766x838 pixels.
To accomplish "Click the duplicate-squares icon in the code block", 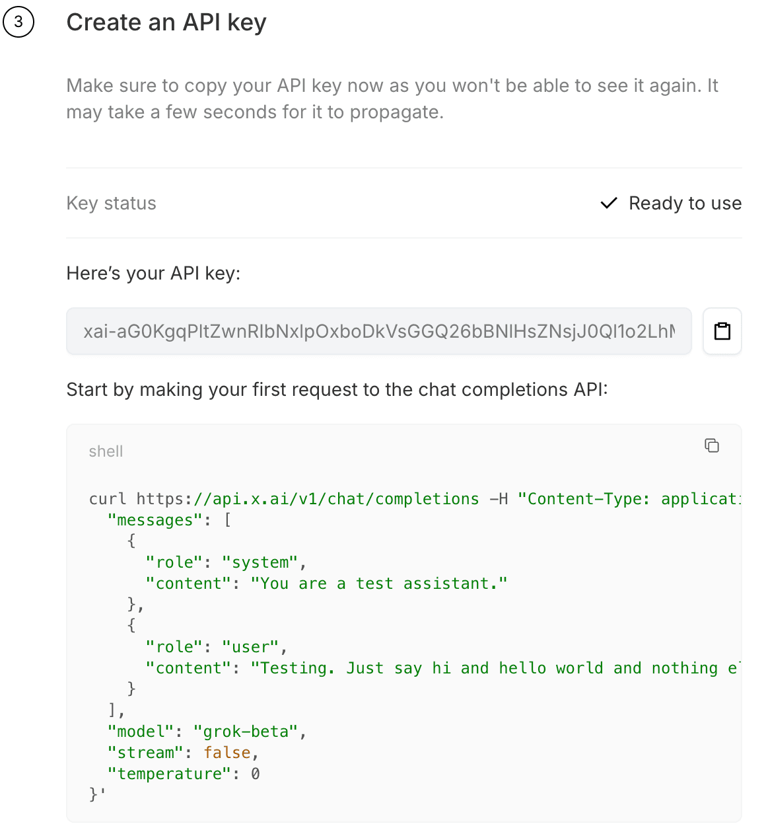I will [x=711, y=445].
